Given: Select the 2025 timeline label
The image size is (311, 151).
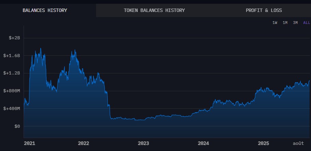Looking at the screenshot, I should click(x=263, y=143).
